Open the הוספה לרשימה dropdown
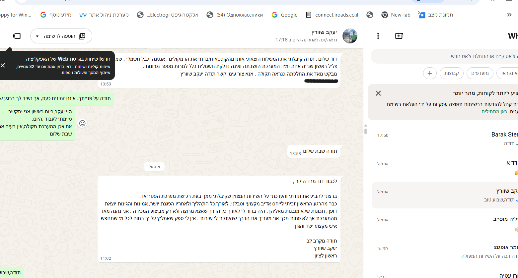The width and height of the screenshot is (518, 278). [x=61, y=36]
